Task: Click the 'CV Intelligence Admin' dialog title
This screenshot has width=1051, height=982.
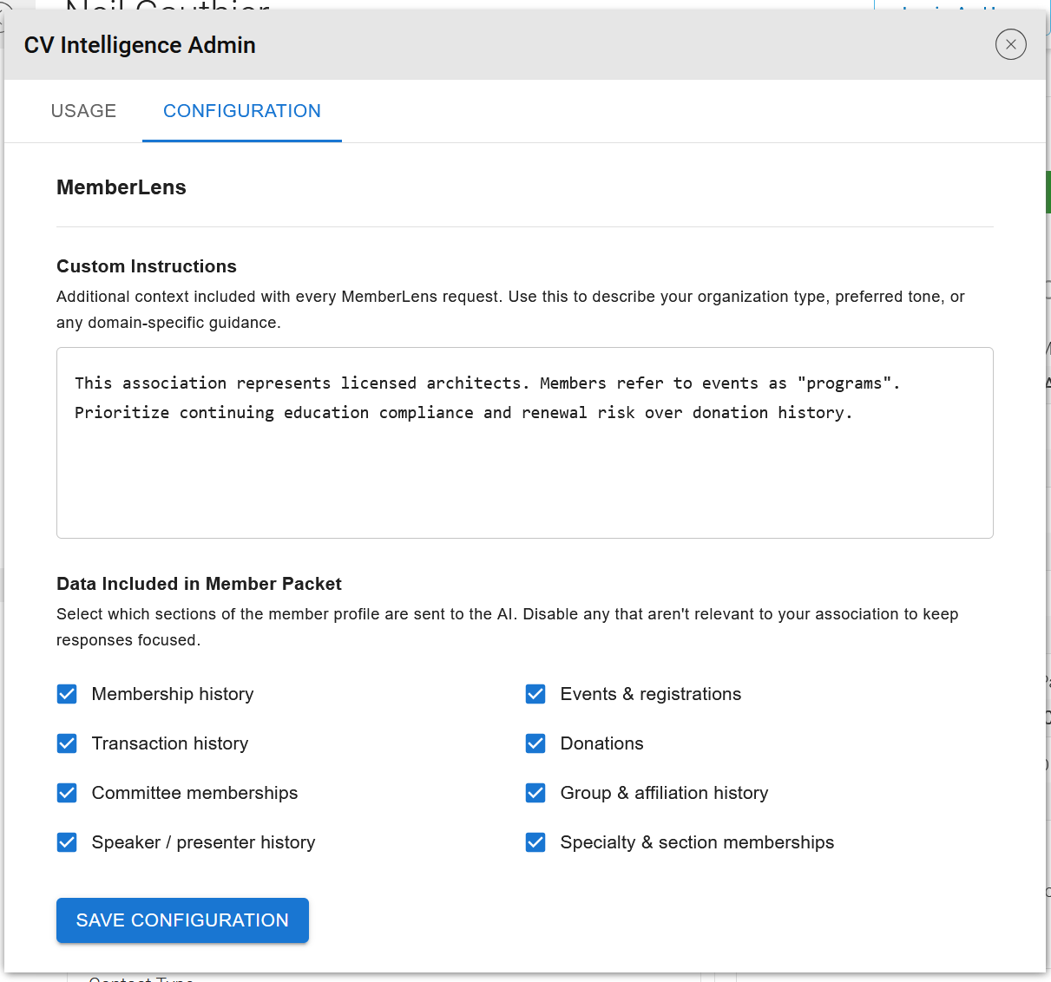Action: [140, 45]
